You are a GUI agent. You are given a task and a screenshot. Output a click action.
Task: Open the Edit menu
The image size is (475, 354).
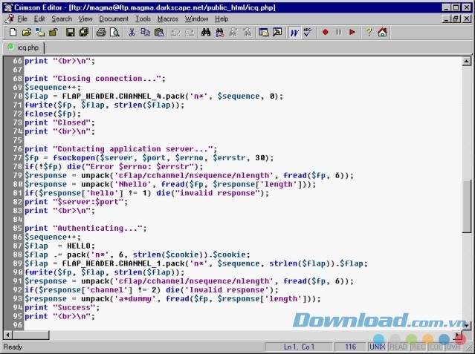(x=39, y=19)
